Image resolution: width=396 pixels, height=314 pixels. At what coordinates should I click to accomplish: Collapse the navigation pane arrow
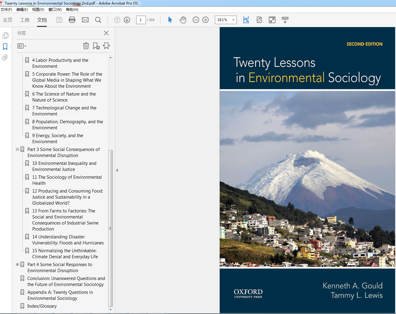click(x=117, y=170)
